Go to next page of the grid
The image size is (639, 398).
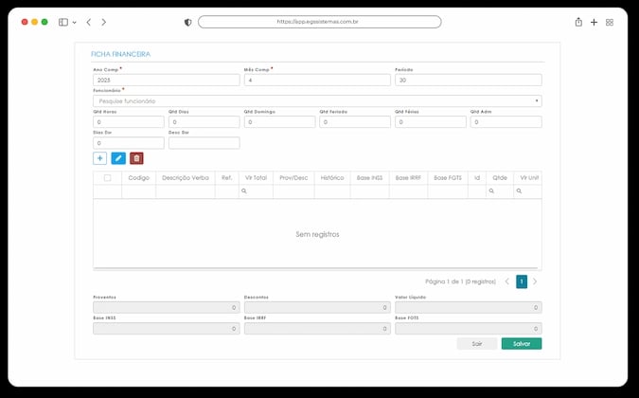(535, 281)
